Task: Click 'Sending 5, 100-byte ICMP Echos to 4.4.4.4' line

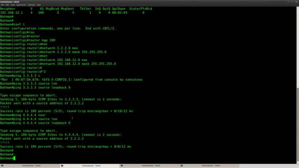Action: (61, 135)
